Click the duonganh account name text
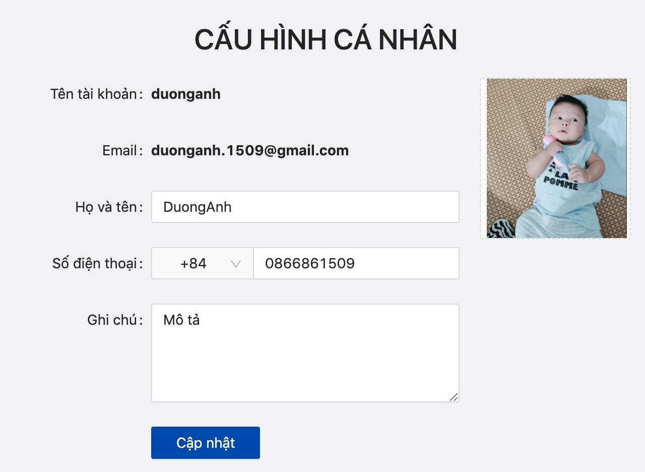 click(x=186, y=94)
